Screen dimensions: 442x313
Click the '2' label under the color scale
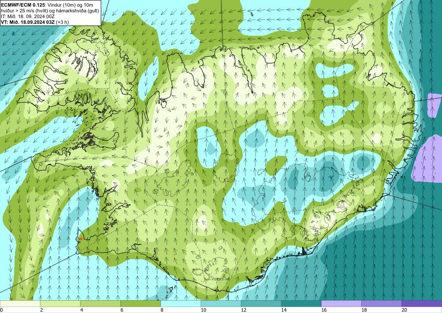[x=42, y=310]
